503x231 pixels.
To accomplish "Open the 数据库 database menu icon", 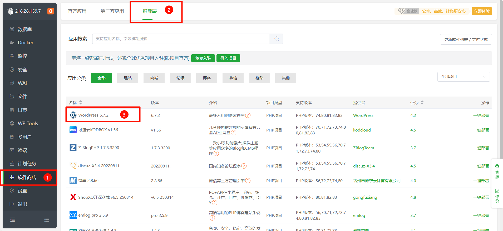I will pos(12,29).
